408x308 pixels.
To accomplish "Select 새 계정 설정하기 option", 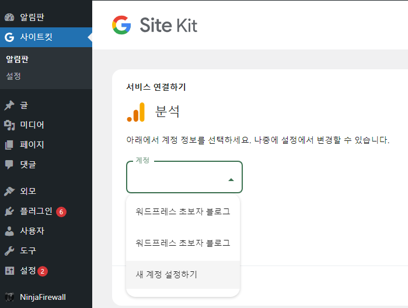I will (183, 275).
